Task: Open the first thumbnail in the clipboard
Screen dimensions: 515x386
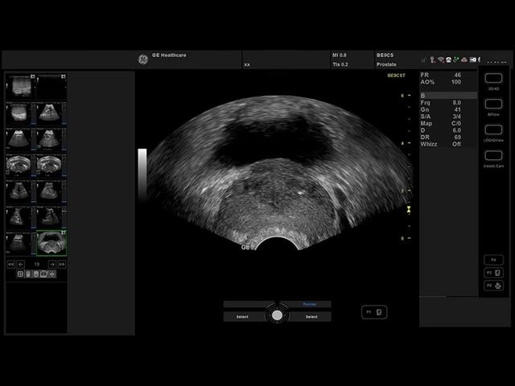Action: (x=20, y=86)
